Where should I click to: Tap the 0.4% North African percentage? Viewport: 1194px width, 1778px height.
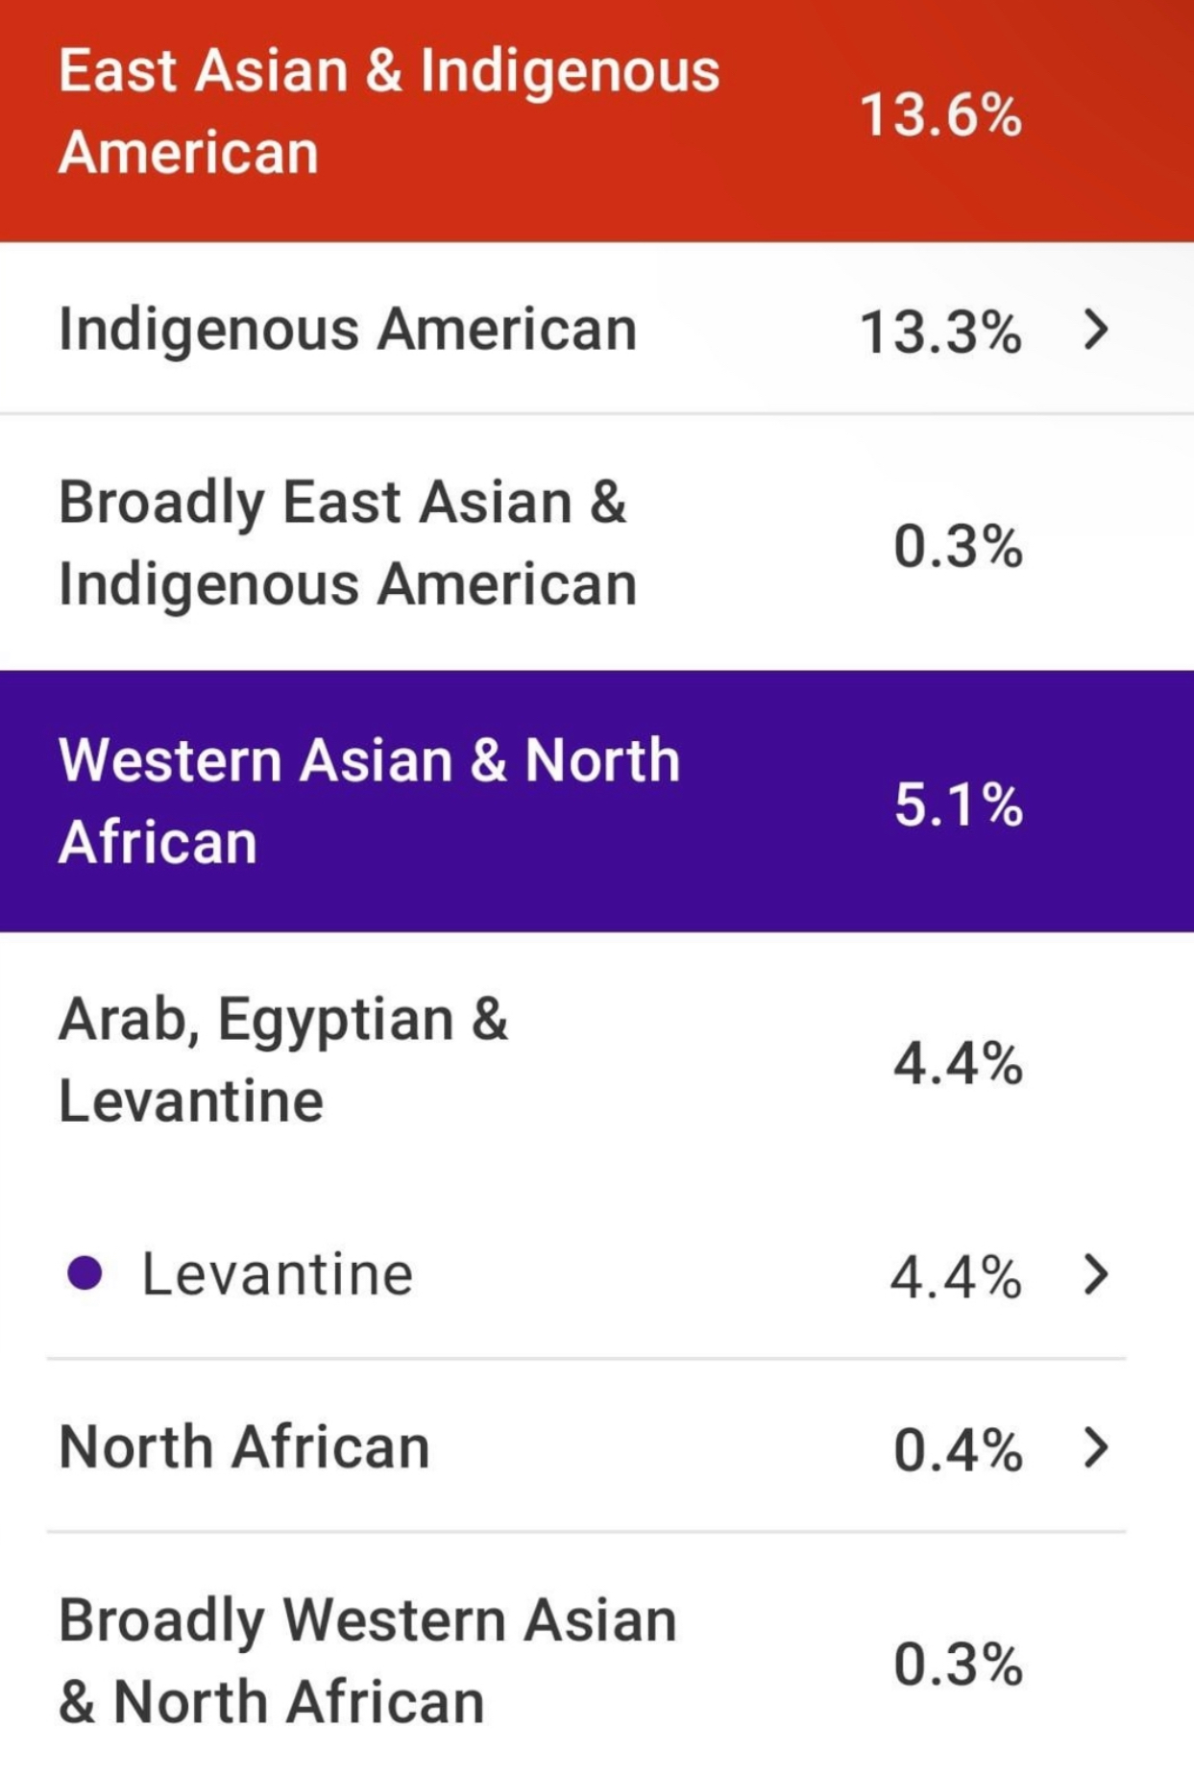[x=958, y=1450]
